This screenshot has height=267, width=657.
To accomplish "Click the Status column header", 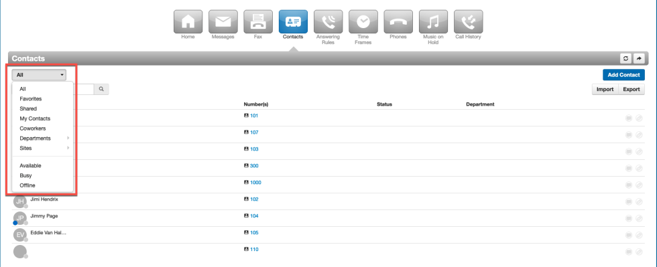I will tap(384, 104).
